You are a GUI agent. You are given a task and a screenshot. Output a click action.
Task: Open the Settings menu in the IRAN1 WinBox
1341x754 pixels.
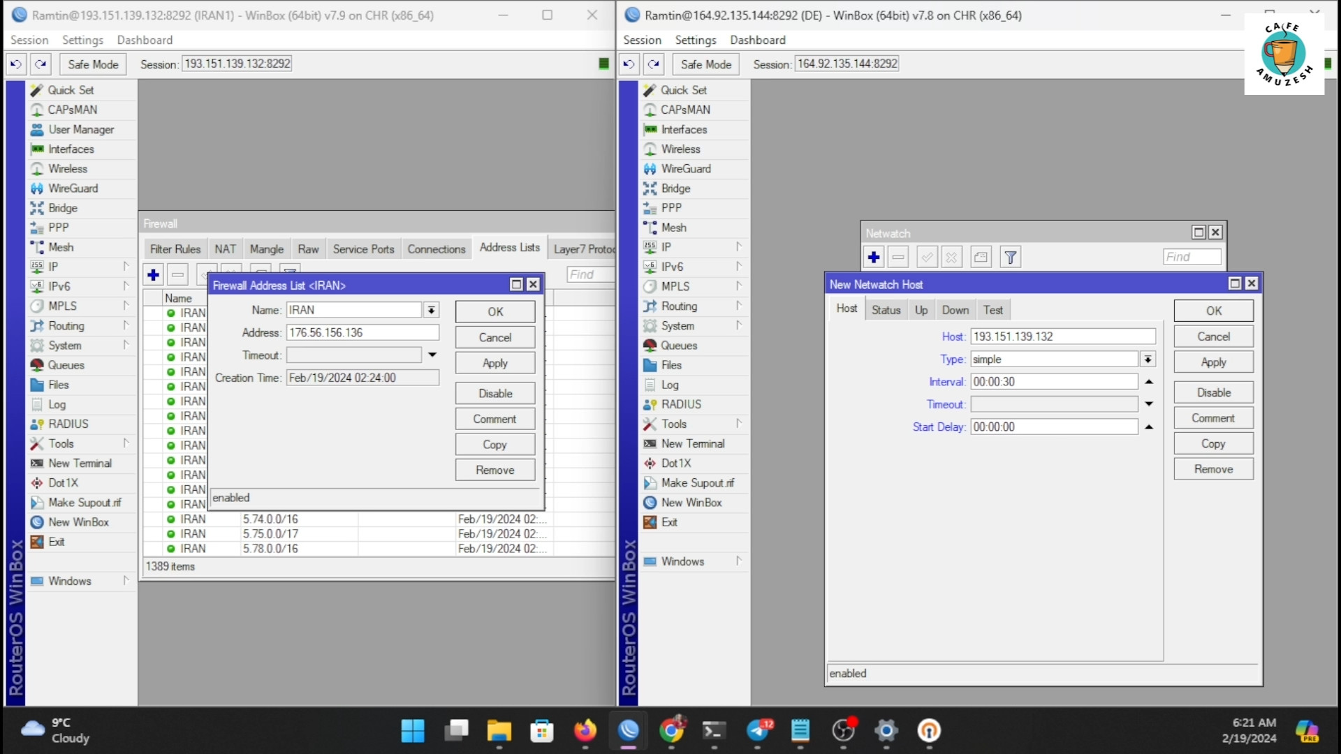(x=82, y=40)
